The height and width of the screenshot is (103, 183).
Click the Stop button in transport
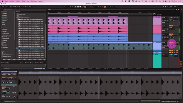[78, 7]
